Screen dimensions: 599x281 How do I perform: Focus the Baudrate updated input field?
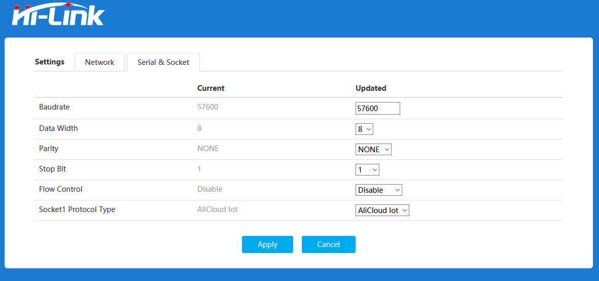[x=377, y=109]
